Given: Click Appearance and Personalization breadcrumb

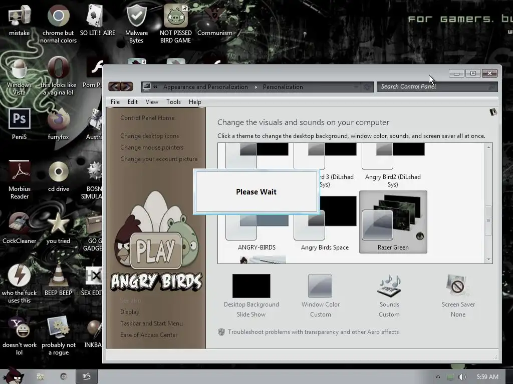Looking at the screenshot, I should 205,87.
